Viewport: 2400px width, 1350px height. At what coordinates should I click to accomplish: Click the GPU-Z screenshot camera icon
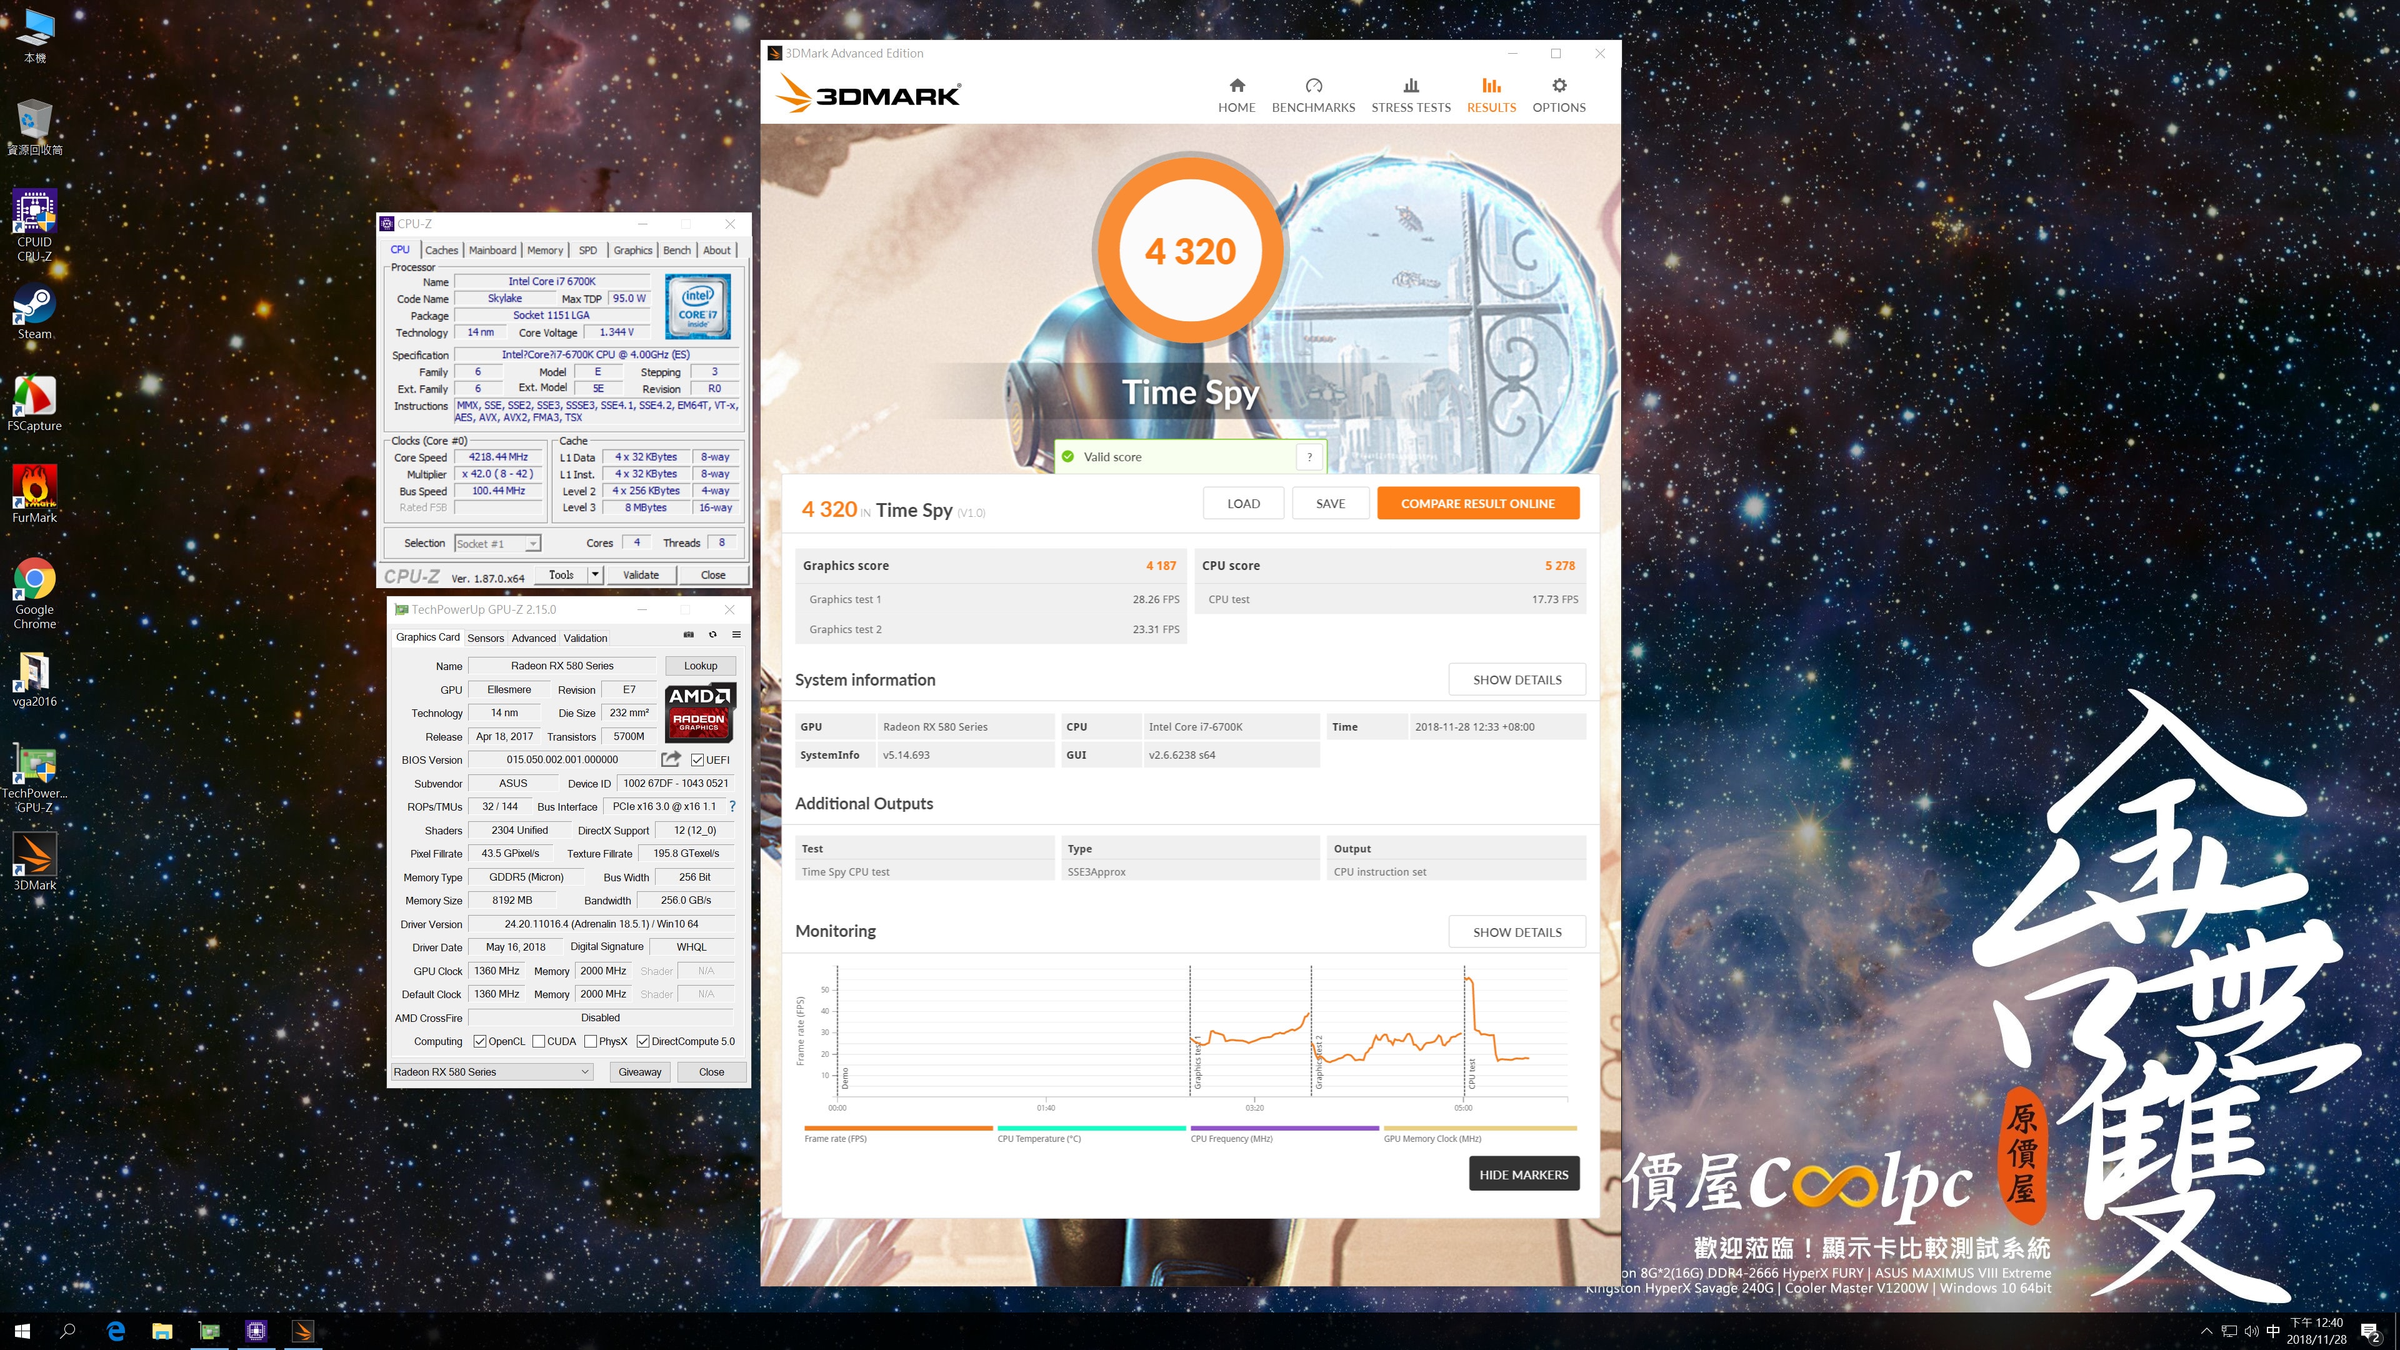click(x=689, y=634)
